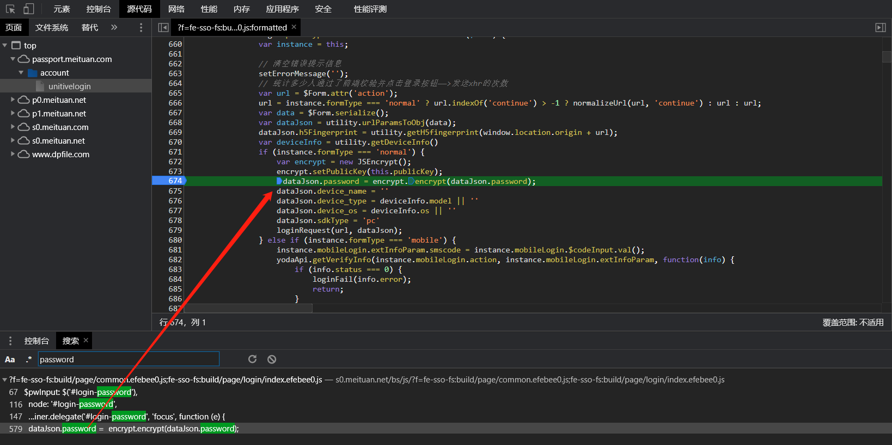Hide the navigator sidebar toggle icon

click(163, 27)
